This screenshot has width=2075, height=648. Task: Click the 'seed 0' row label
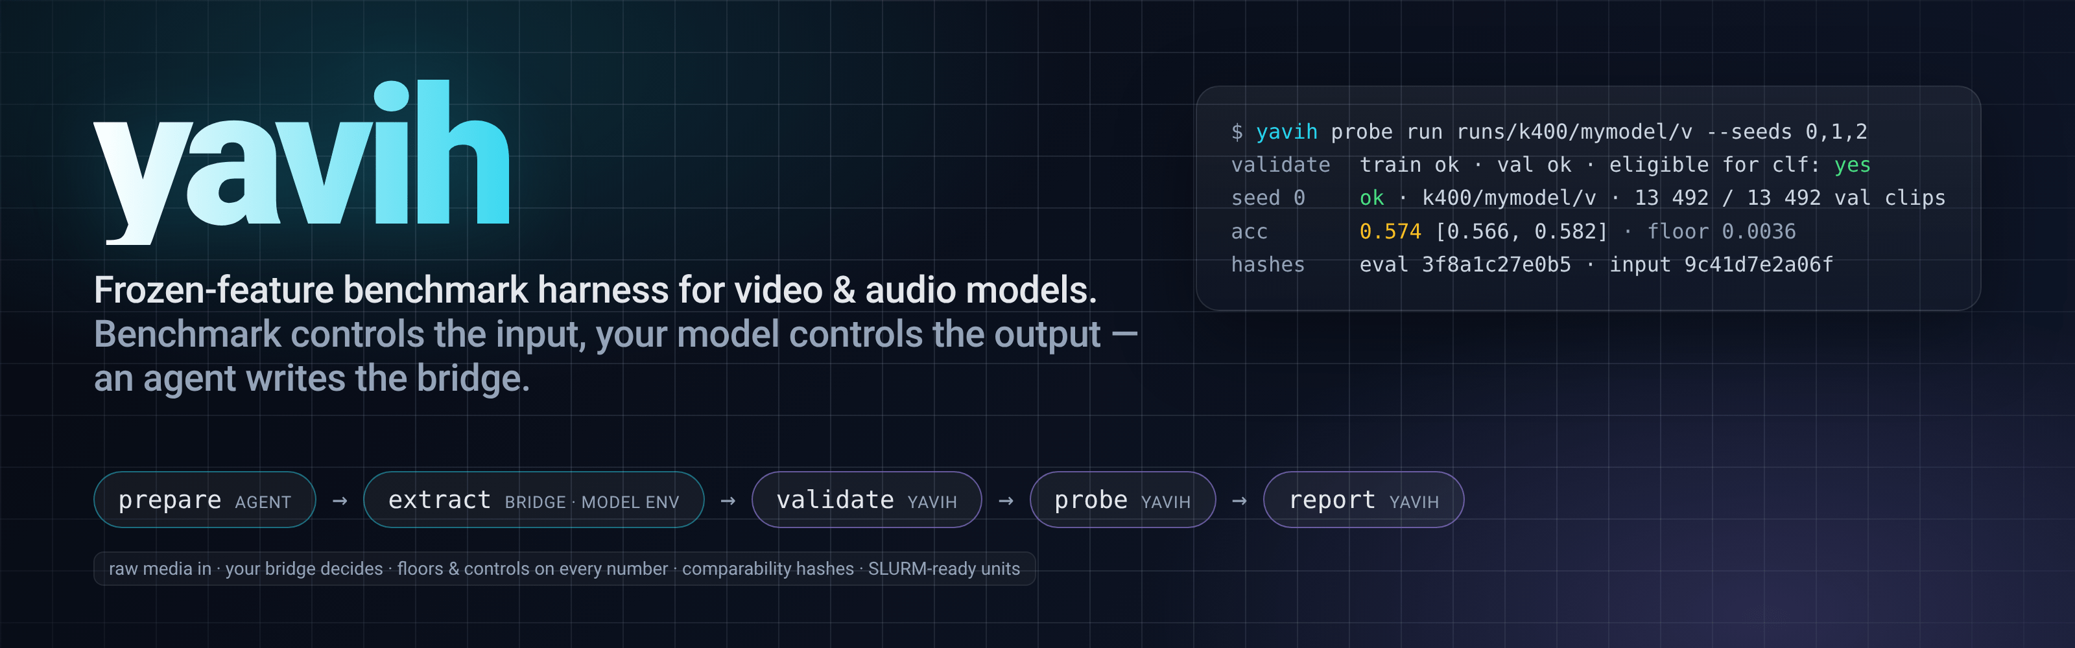click(1268, 198)
